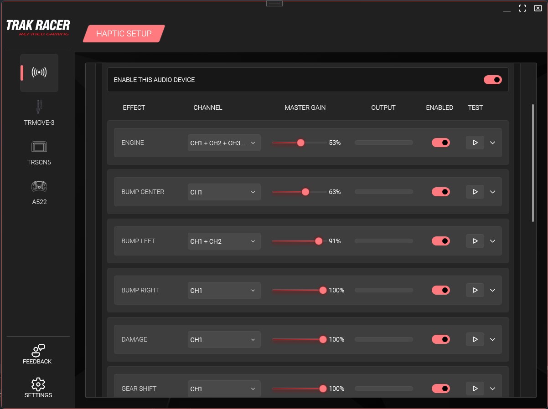Open the haptic device sidebar icon
This screenshot has height=409, width=548.
(39, 72)
